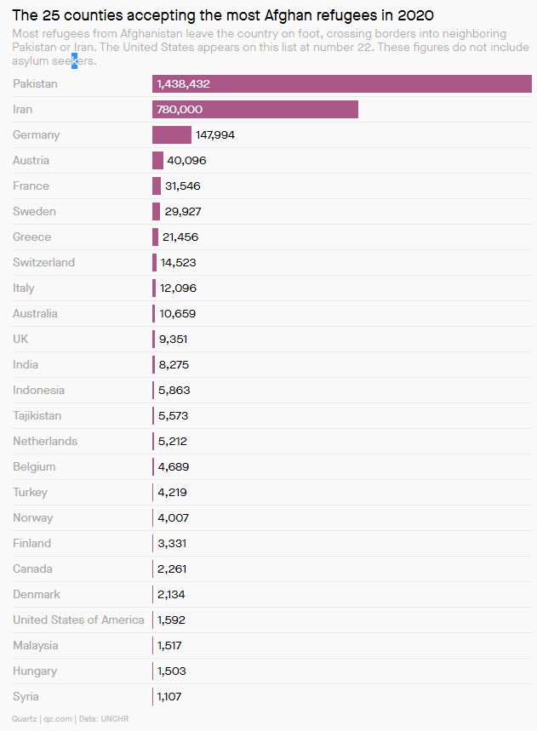
Task: Select the Germany bar in chart
Action: tap(172, 134)
